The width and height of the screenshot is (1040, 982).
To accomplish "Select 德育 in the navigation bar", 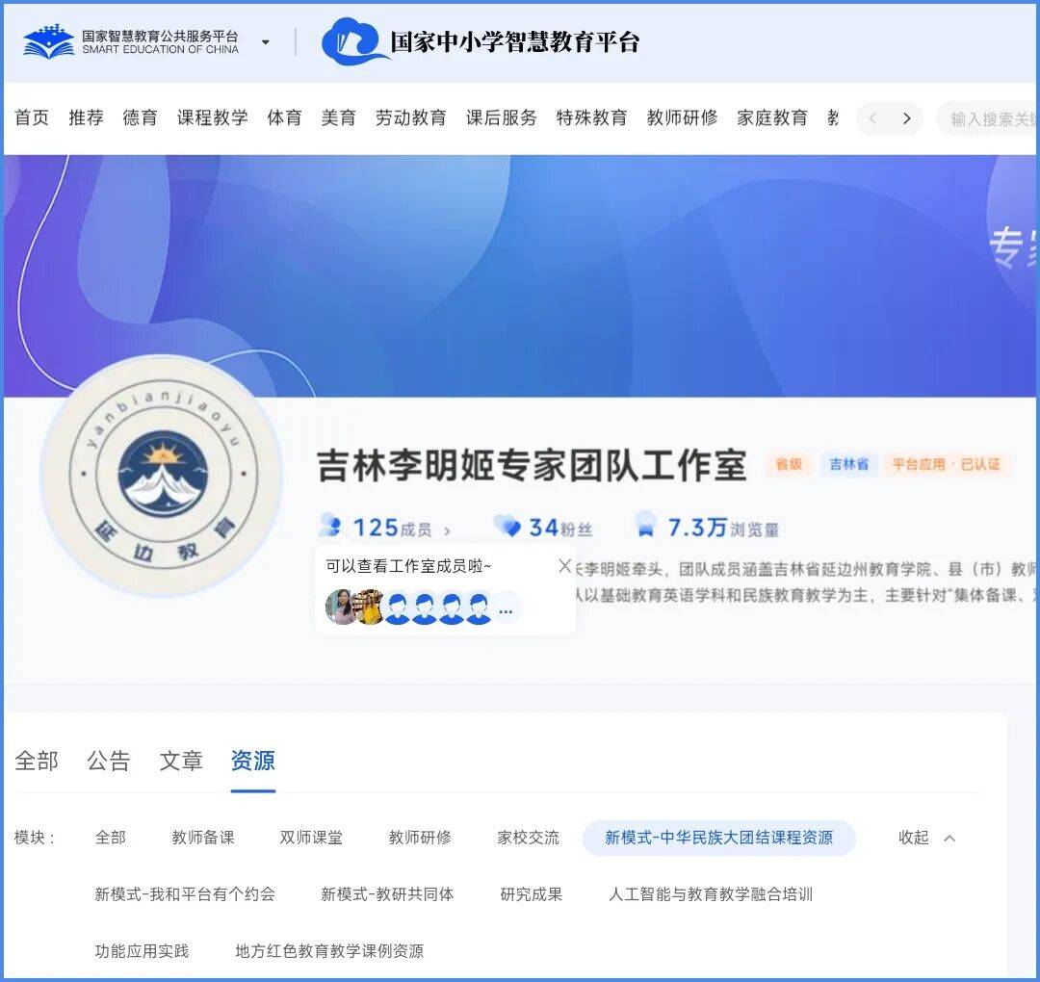I will coord(140,118).
